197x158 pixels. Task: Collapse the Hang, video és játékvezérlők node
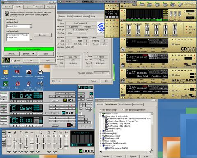(x=101, y=116)
